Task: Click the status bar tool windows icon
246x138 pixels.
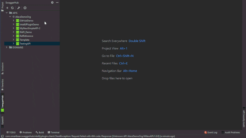Action: pos(2,136)
